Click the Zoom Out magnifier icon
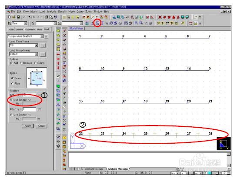 (58, 44)
